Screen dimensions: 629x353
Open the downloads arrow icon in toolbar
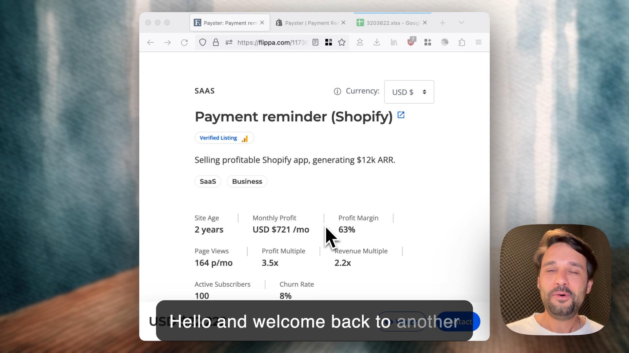[x=377, y=42]
